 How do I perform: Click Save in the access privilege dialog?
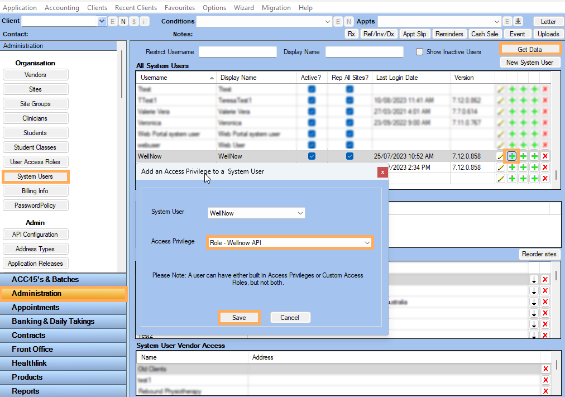point(238,317)
